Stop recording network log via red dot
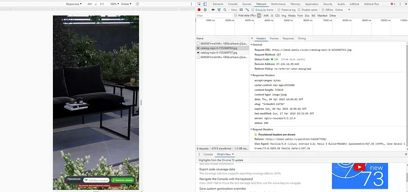The width and height of the screenshot is (408, 192). point(199,10)
